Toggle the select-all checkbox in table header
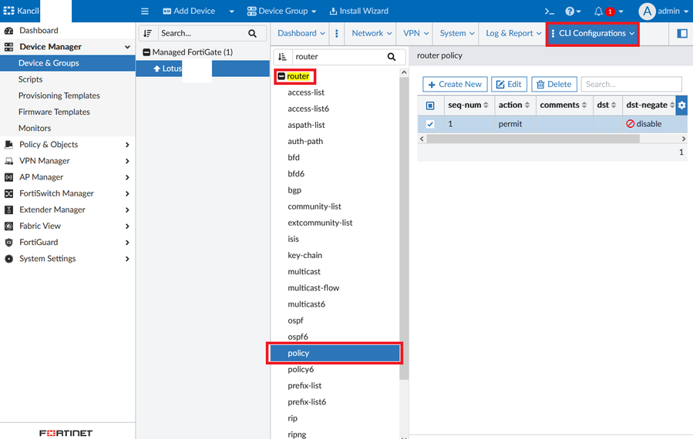The width and height of the screenshot is (693, 439). (x=430, y=106)
